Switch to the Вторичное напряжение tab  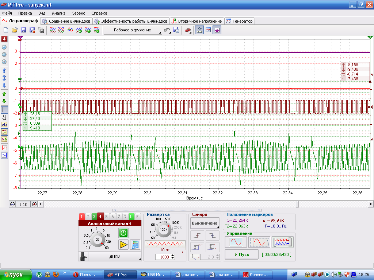(x=197, y=21)
